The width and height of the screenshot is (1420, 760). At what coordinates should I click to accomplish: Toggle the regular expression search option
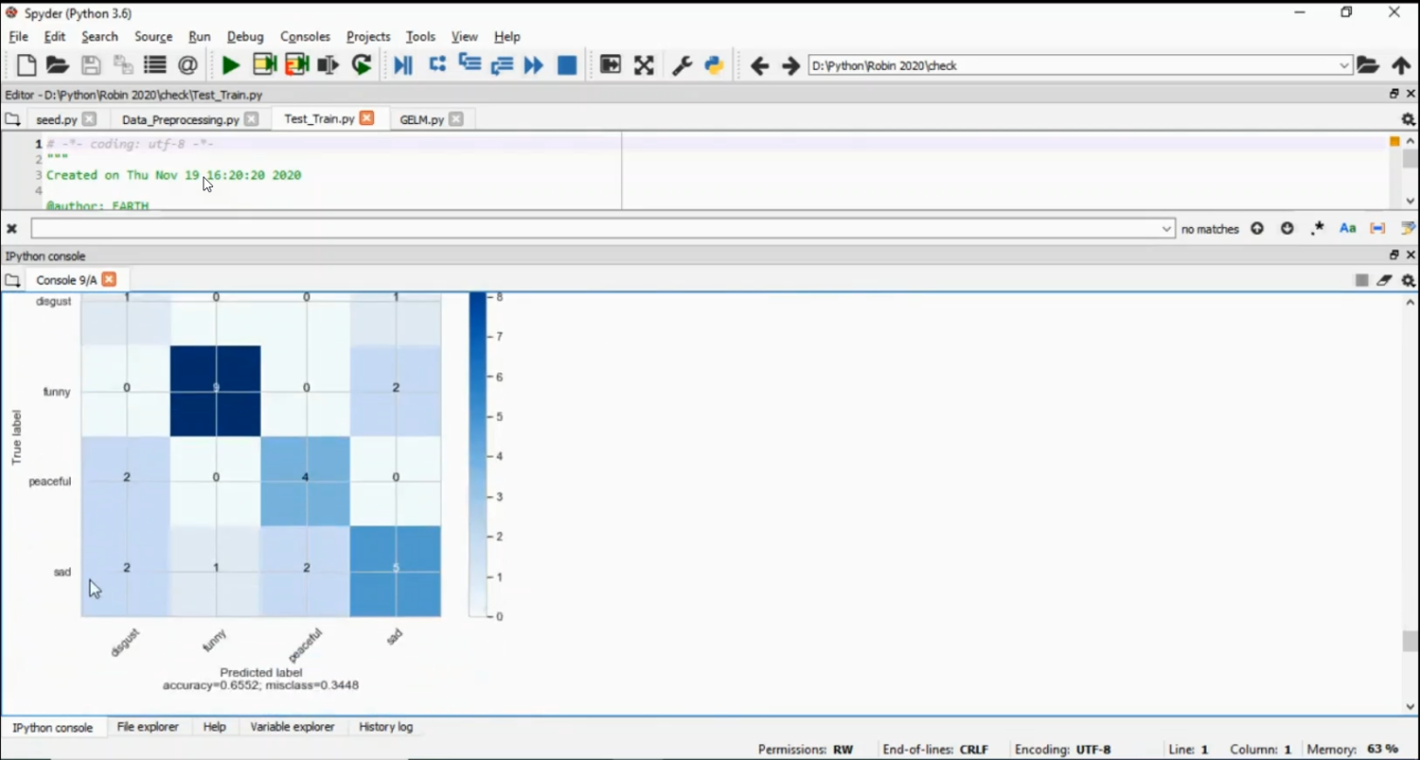(1317, 229)
